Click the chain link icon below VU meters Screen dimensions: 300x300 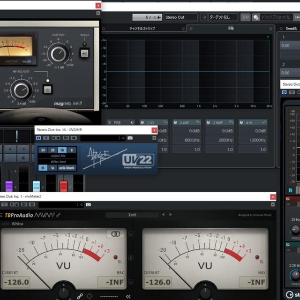click(x=80, y=296)
